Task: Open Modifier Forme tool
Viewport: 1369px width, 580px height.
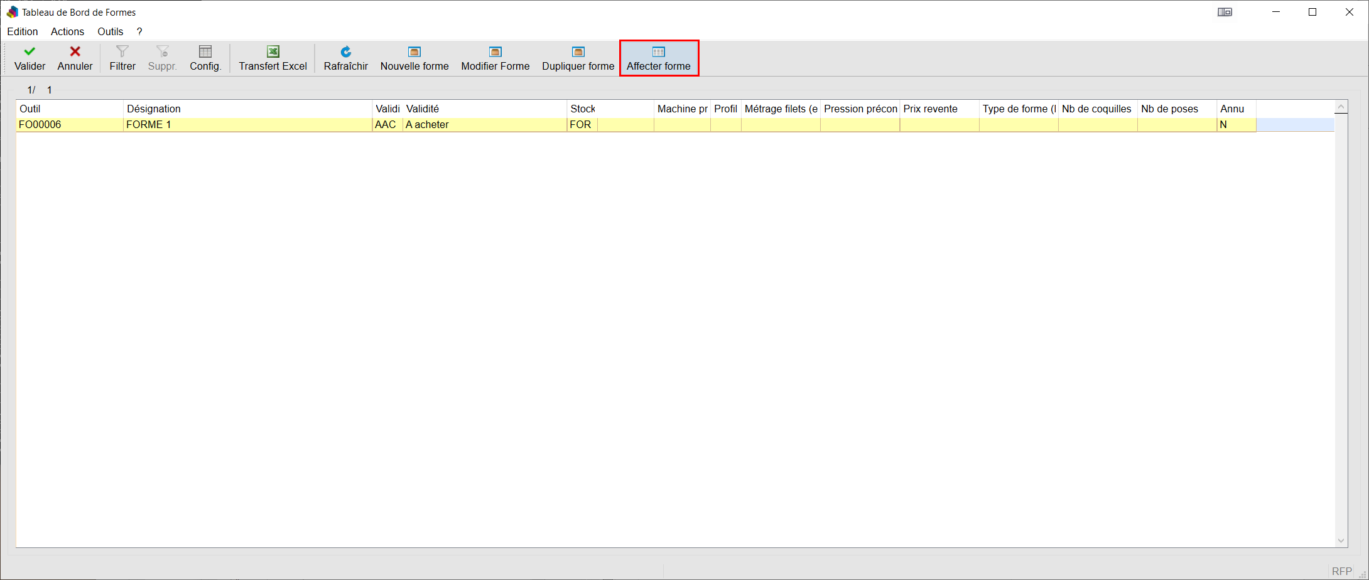Action: [x=495, y=58]
